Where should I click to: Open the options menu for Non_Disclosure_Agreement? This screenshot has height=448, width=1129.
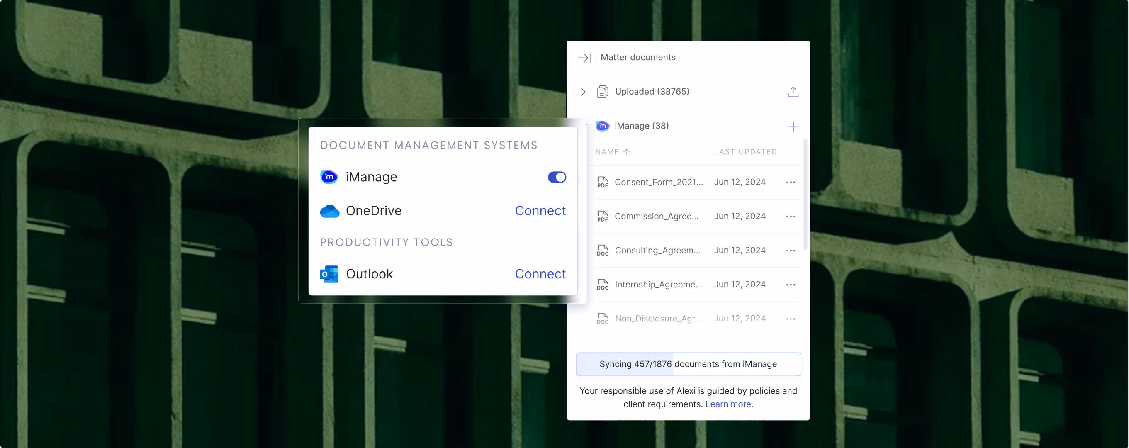pyautogui.click(x=791, y=318)
